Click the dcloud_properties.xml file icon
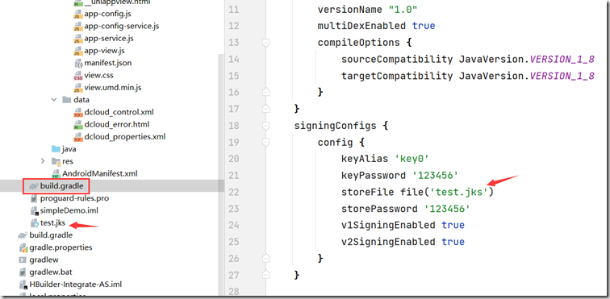The height and width of the screenshot is (299, 610). click(x=77, y=137)
